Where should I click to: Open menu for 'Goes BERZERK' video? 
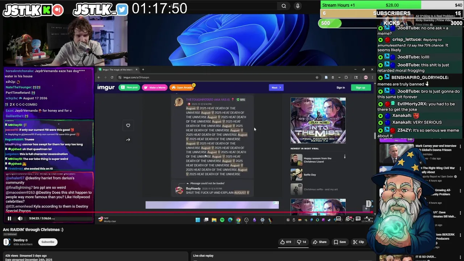pyautogui.click(x=460, y=235)
